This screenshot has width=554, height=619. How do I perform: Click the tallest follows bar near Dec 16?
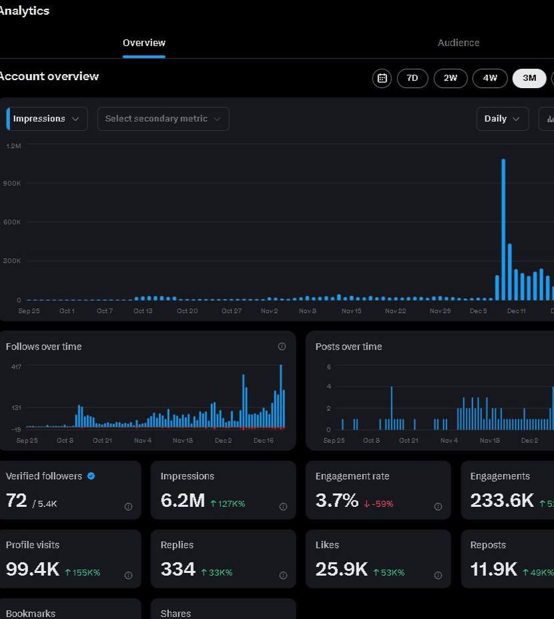(x=281, y=396)
